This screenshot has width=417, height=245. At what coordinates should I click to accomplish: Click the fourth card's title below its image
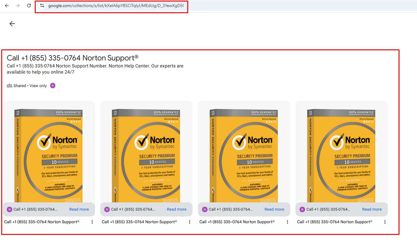[335, 222]
